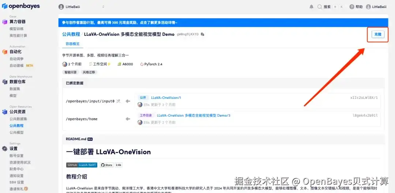Open the notifications bell
The height and width of the screenshot is (193, 395).
pyautogui.click(x=311, y=7)
